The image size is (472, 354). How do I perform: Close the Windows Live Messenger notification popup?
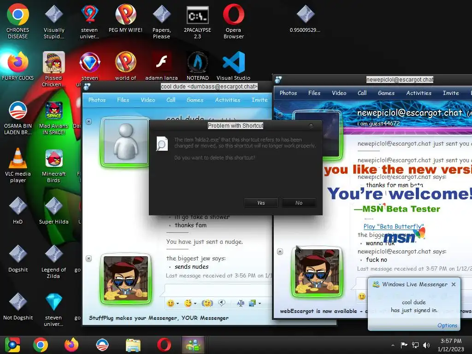pos(454,284)
